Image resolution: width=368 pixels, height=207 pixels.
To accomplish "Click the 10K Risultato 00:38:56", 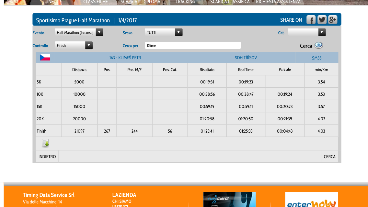I will (207, 94).
